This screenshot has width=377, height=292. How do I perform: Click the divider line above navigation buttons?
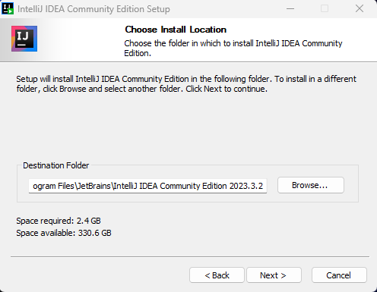coord(190,256)
